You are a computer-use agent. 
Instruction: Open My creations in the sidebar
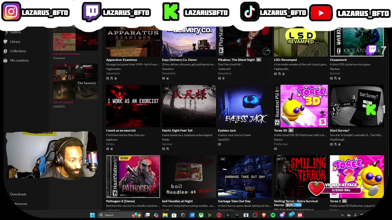[19, 60]
